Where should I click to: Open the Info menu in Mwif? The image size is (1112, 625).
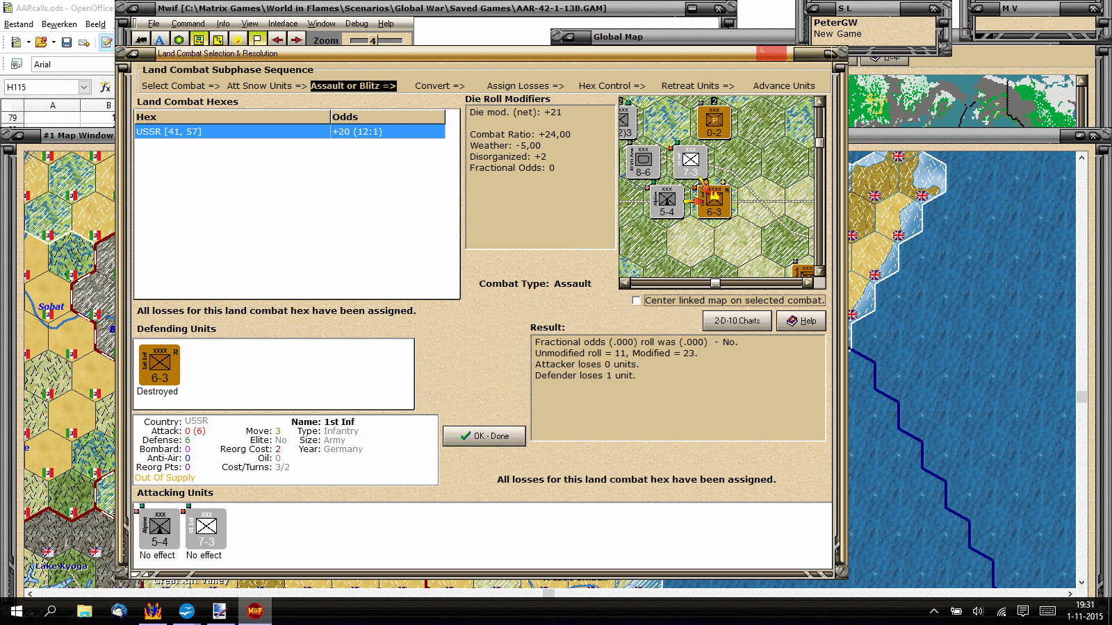[x=223, y=24]
